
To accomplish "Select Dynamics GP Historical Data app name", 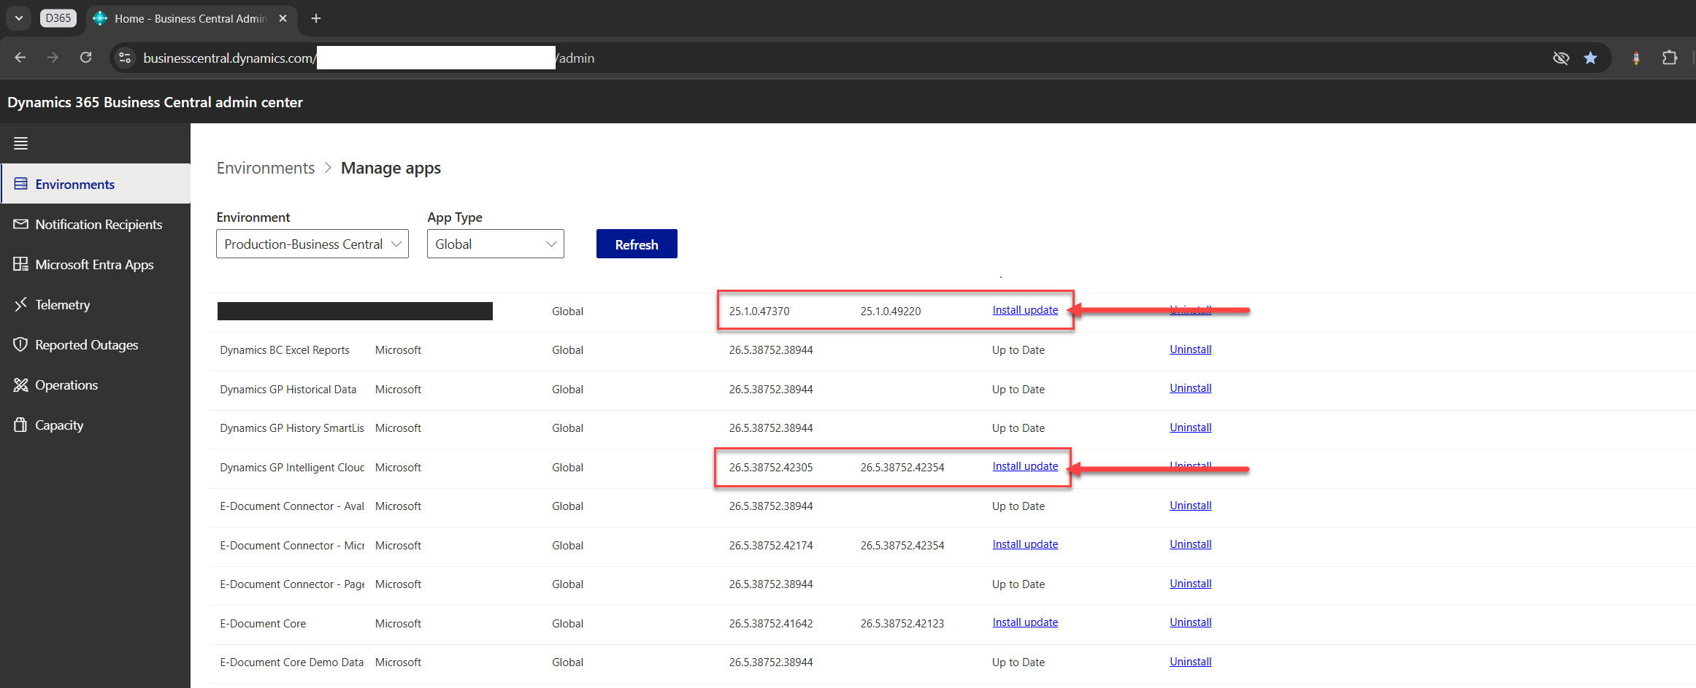I will (x=288, y=390).
